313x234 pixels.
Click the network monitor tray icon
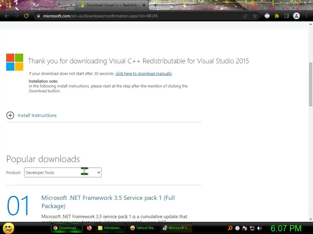(x=252, y=229)
